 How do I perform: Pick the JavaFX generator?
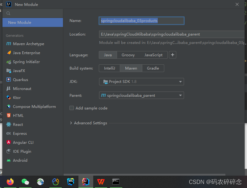pyautogui.click(x=33, y=71)
